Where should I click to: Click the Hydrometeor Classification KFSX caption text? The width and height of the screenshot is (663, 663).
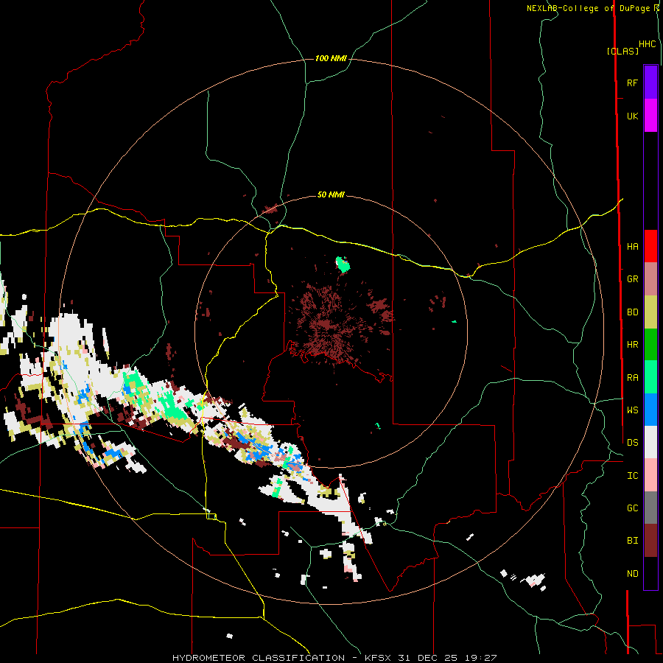334,658
